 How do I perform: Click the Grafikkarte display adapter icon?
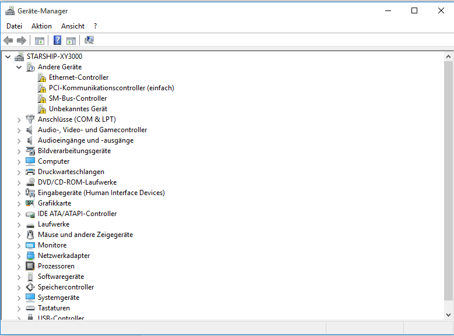pyautogui.click(x=30, y=203)
